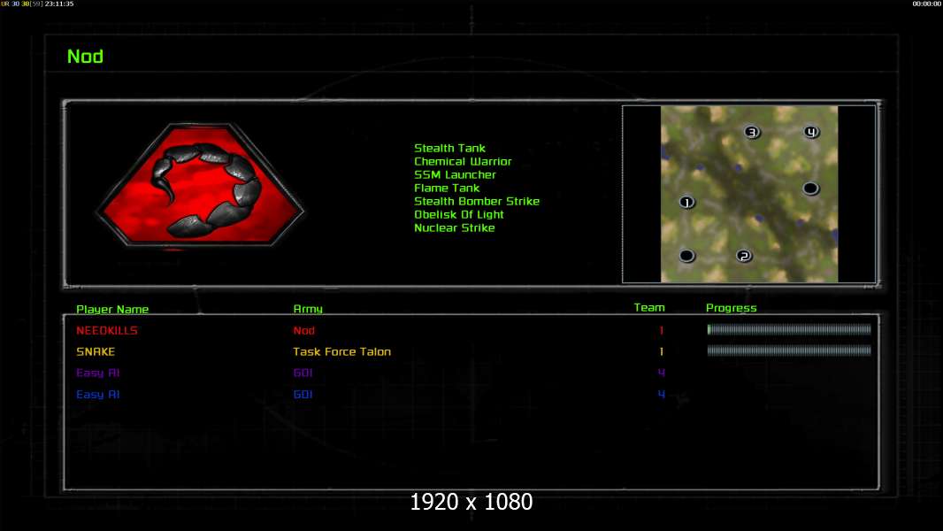
Task: Click the team number of the blue Easy AI
Action: 661,395
